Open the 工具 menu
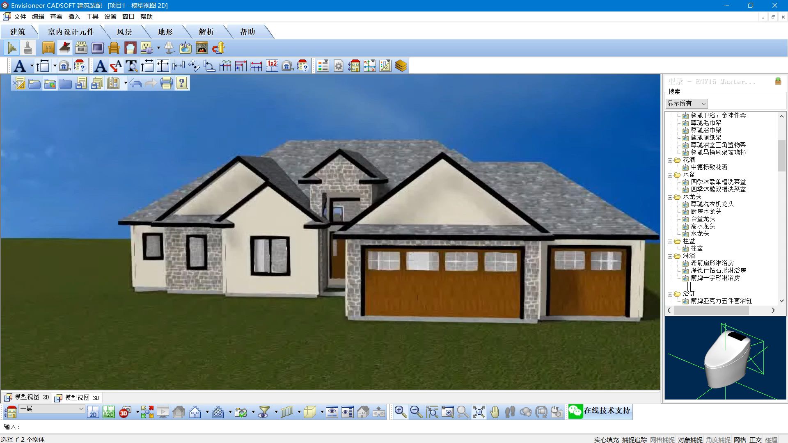The image size is (788, 443). point(92,17)
